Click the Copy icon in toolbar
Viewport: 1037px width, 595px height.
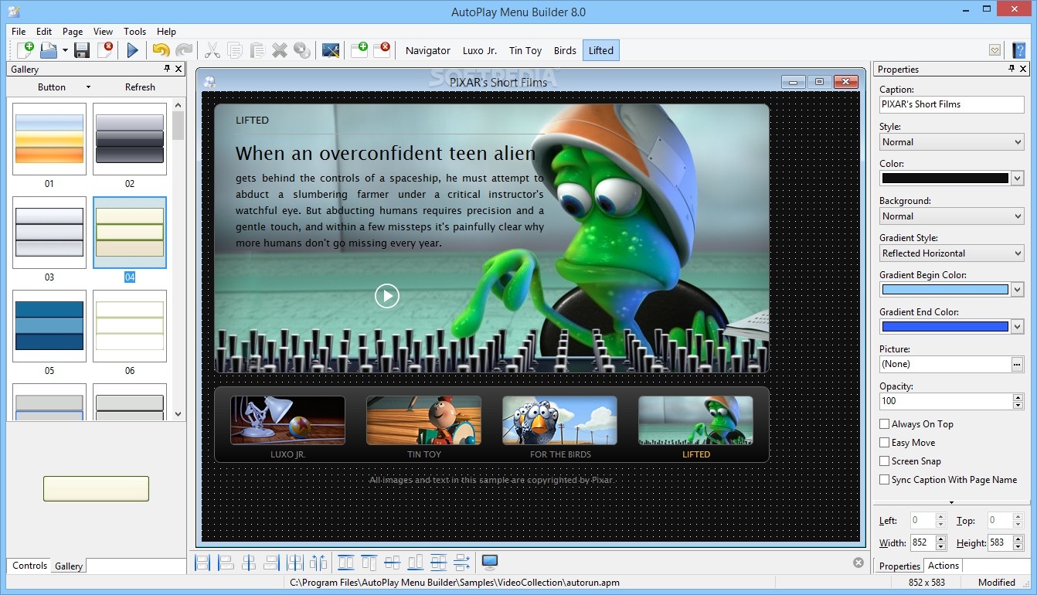(x=235, y=50)
